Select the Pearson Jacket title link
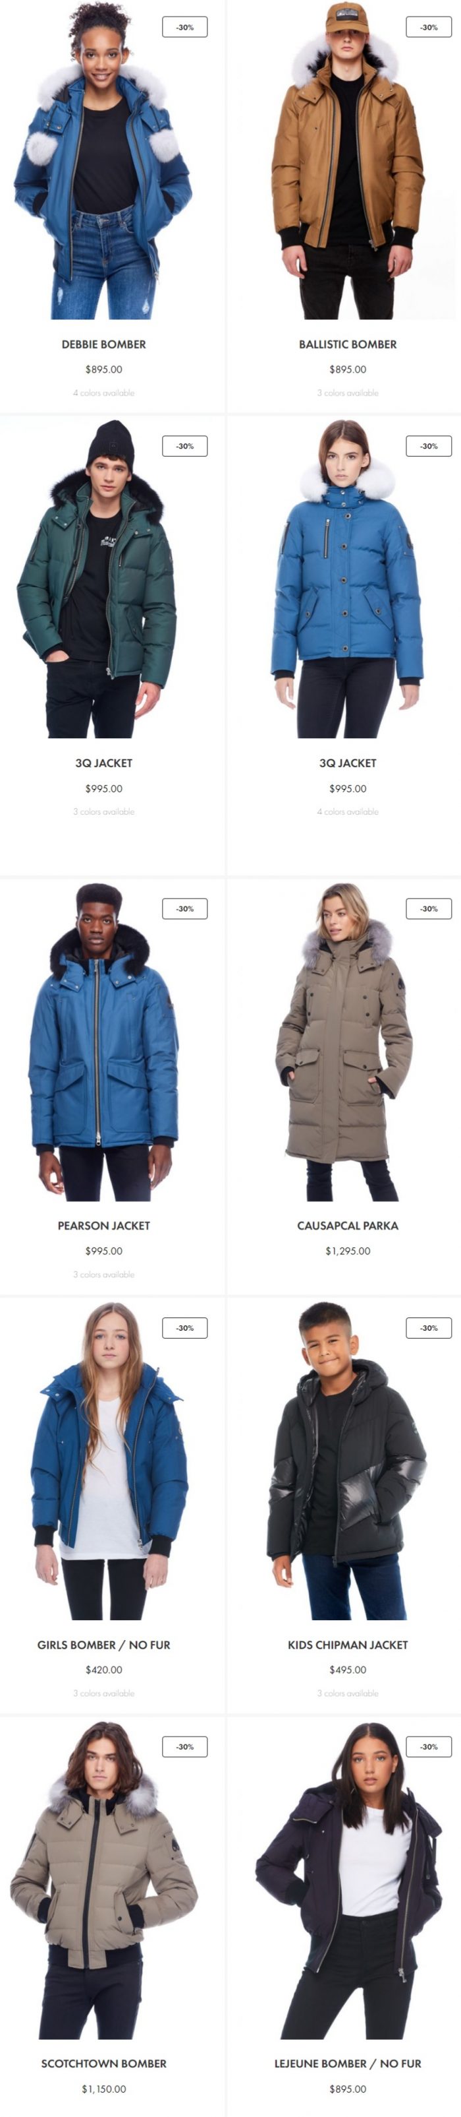461x2117 pixels. click(x=103, y=1225)
